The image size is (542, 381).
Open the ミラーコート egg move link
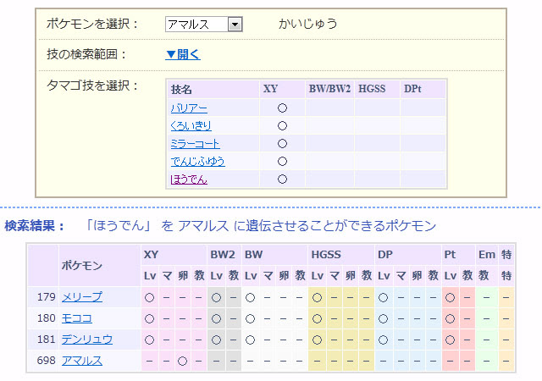tap(196, 144)
